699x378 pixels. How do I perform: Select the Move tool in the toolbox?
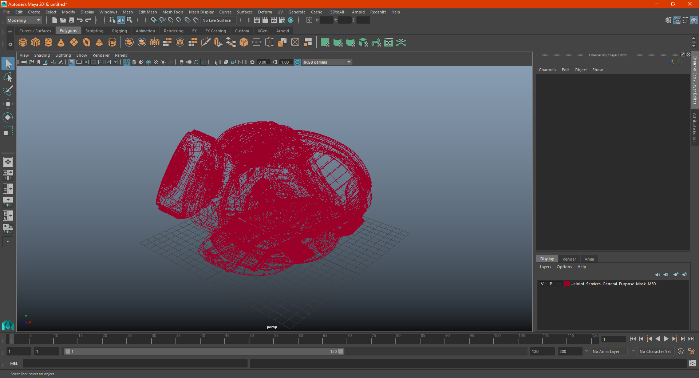tap(8, 104)
